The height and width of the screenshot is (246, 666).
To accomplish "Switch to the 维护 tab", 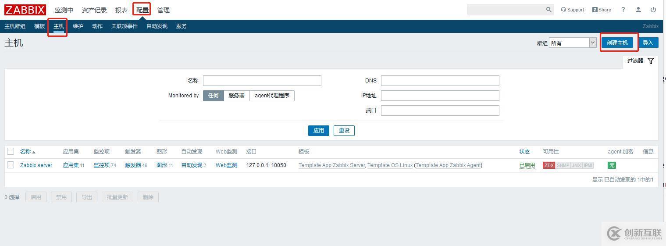I will point(78,26).
